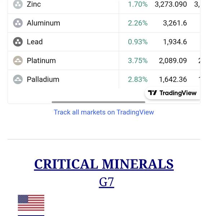Open the Zinc row label
216x216 pixels.
pos(34,4)
